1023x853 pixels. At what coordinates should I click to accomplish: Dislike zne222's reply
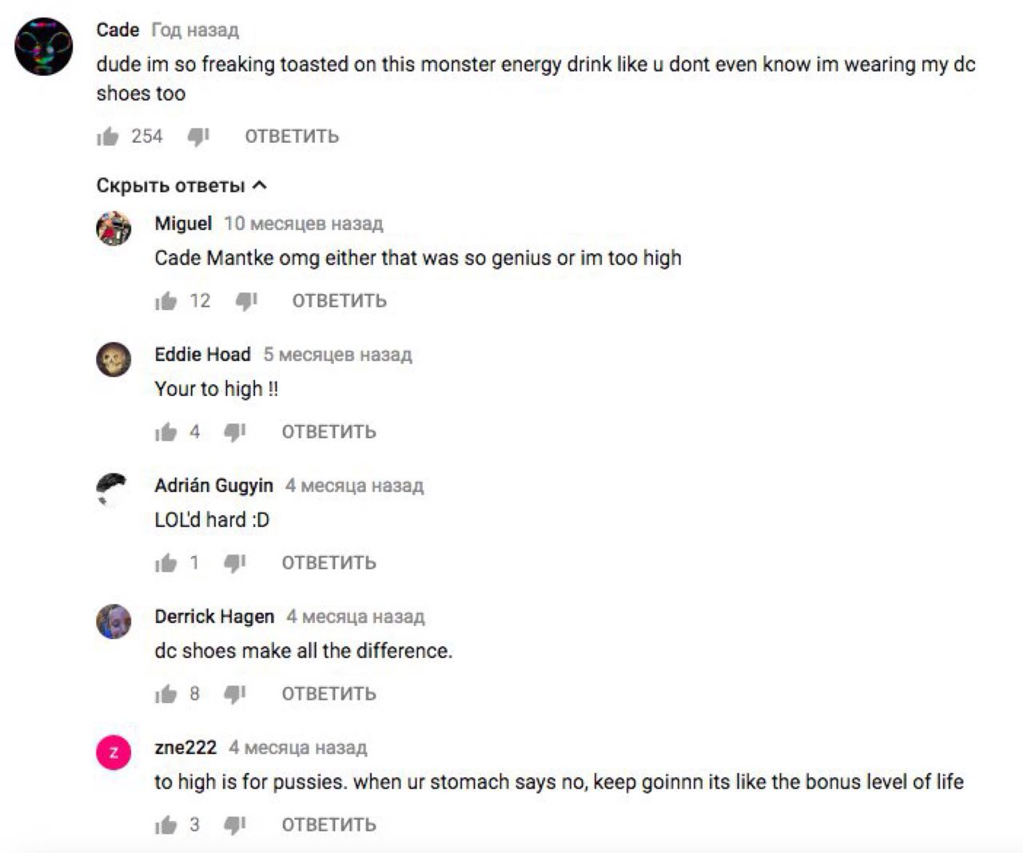[x=235, y=825]
